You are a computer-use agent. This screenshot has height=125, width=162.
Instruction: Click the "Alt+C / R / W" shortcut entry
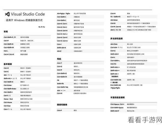pyautogui.click(x=116, y=30)
